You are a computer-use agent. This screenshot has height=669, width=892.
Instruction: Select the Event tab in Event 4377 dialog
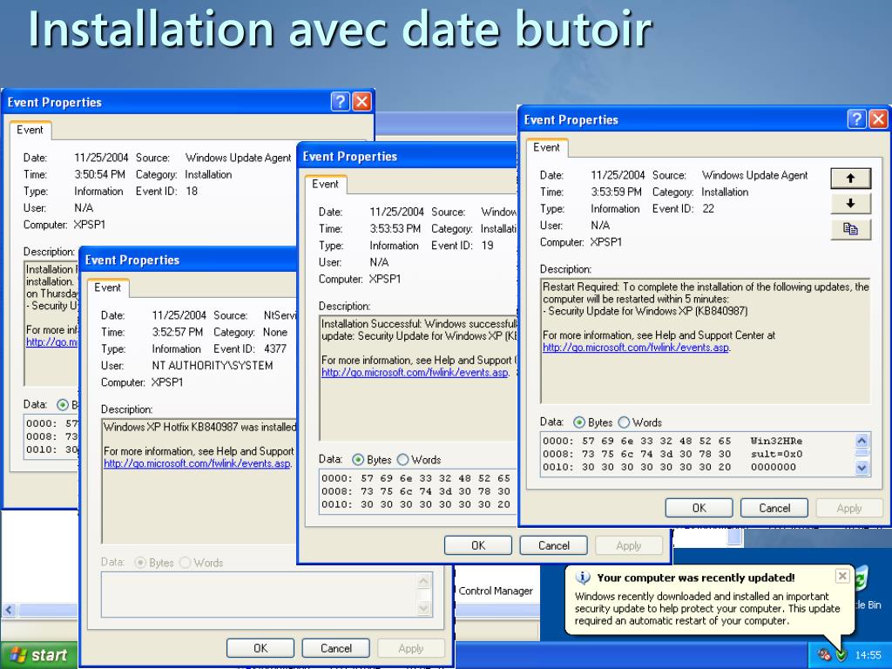(107, 287)
